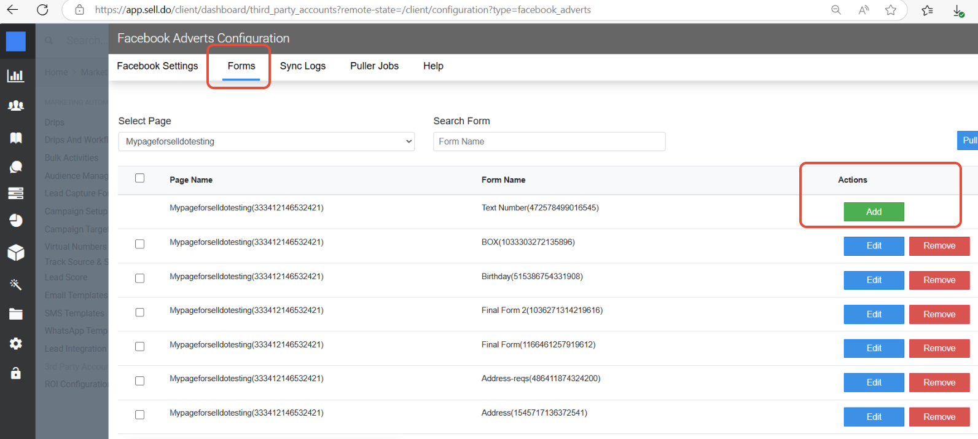Click the green Add button for Text Number

874,212
